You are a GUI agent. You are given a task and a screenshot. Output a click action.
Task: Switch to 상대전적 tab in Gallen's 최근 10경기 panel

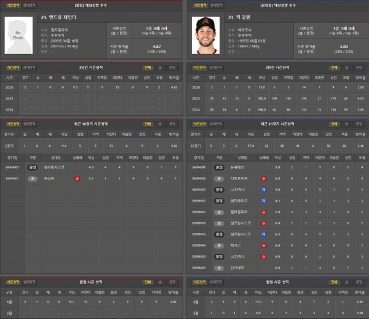coord(216,124)
